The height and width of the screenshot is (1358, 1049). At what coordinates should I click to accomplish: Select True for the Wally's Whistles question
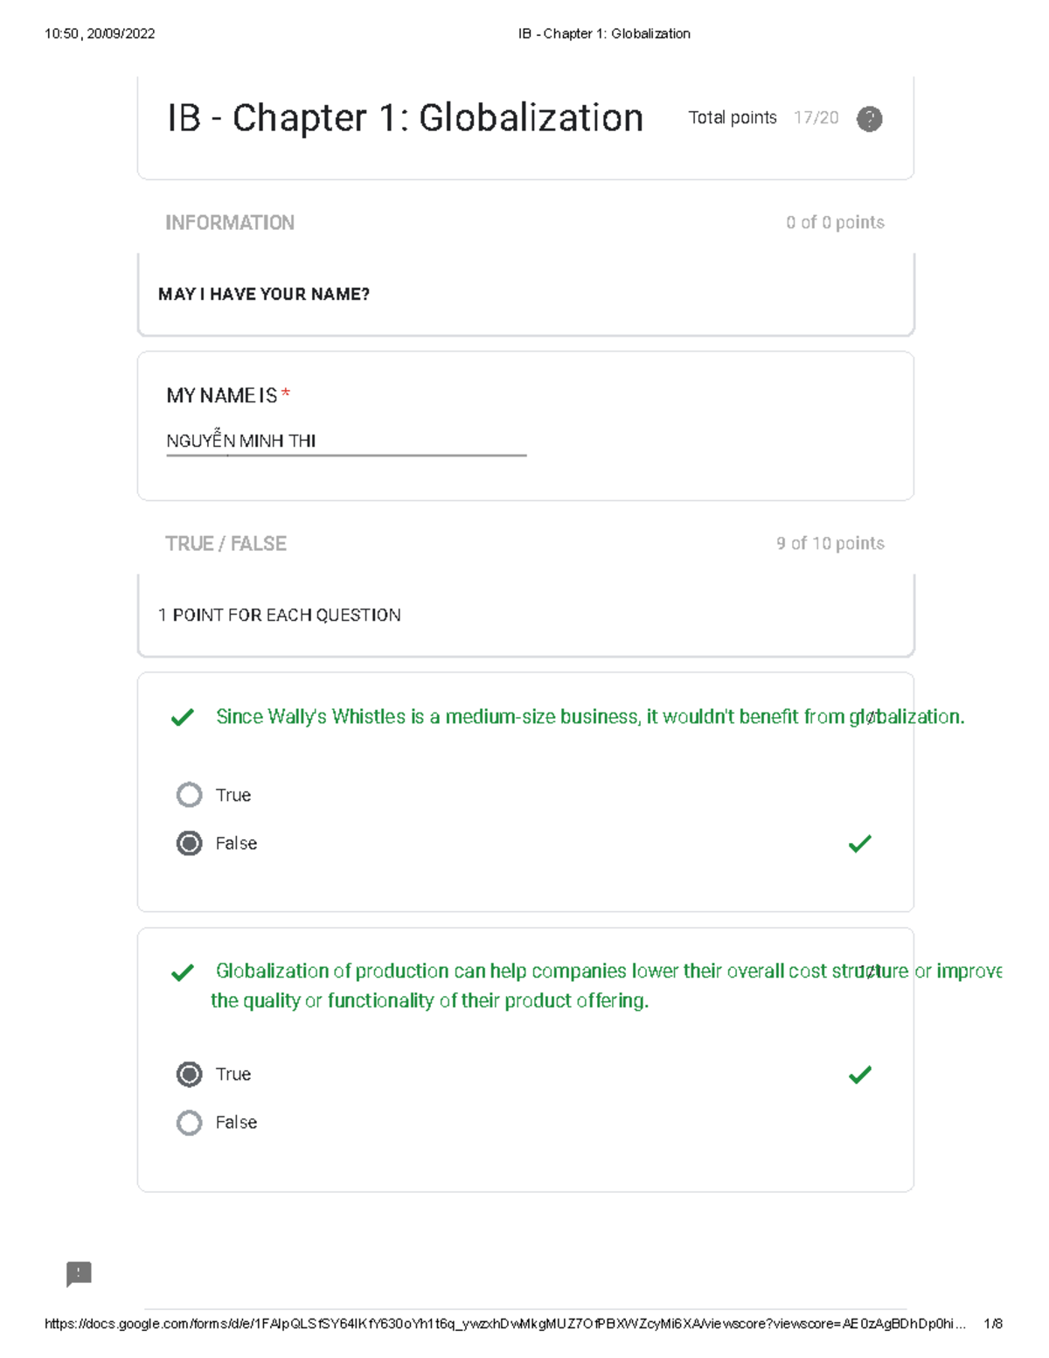point(190,795)
